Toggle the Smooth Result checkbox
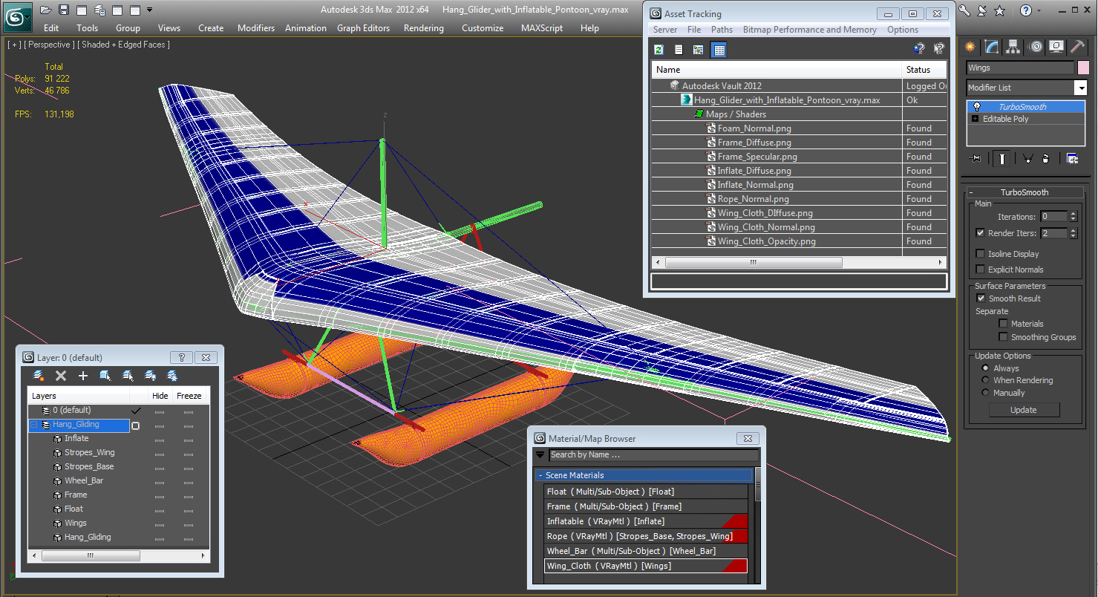 tap(980, 298)
